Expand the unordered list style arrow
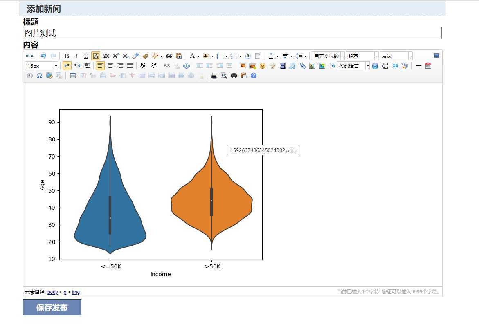Viewport: 479px width, 331px height. (240, 56)
